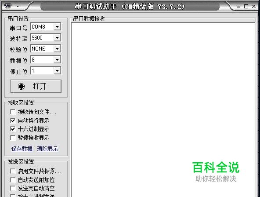Expand the 串口号 COM8 dropdown

click(x=57, y=27)
